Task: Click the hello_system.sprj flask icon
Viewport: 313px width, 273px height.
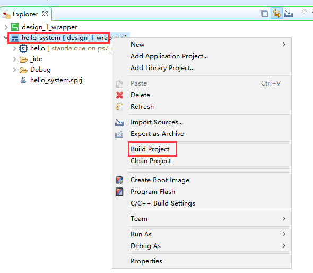Action: pos(23,80)
